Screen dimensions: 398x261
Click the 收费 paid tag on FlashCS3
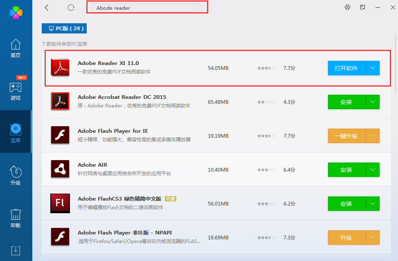point(171,199)
